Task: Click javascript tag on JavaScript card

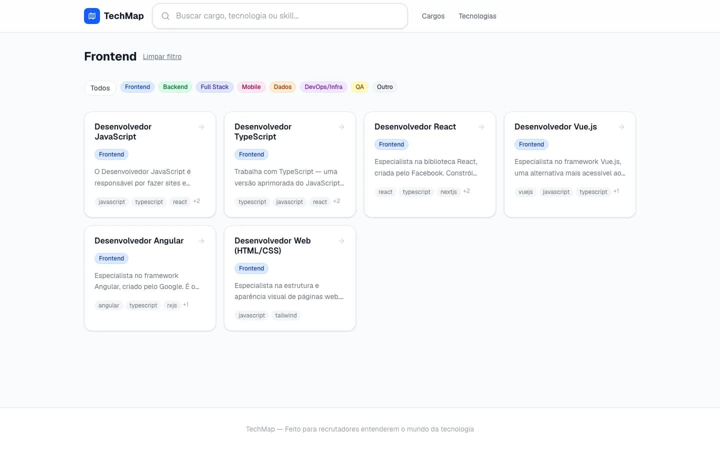Action: click(x=111, y=202)
